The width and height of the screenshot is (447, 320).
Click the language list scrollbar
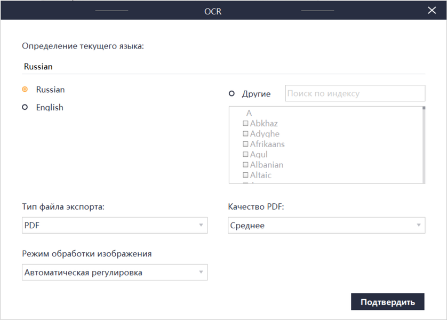point(424,145)
